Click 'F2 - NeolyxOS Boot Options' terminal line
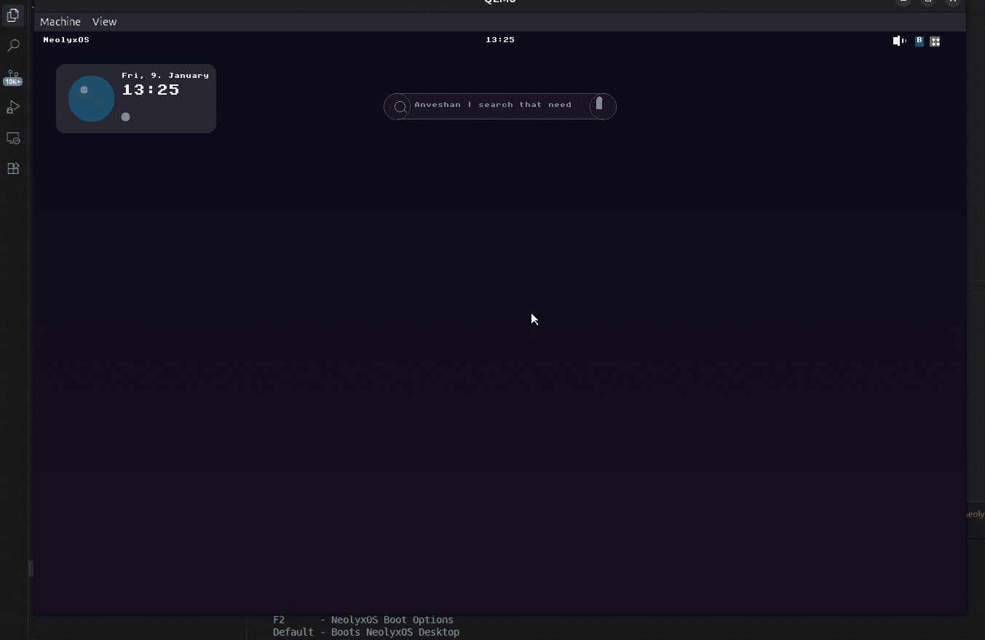985x640 pixels. coord(363,620)
